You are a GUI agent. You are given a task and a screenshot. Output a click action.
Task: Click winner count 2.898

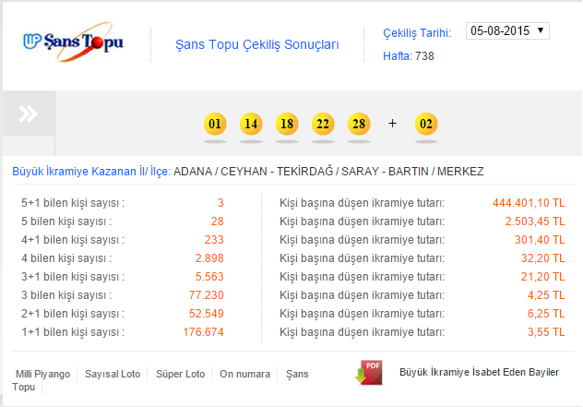click(209, 258)
